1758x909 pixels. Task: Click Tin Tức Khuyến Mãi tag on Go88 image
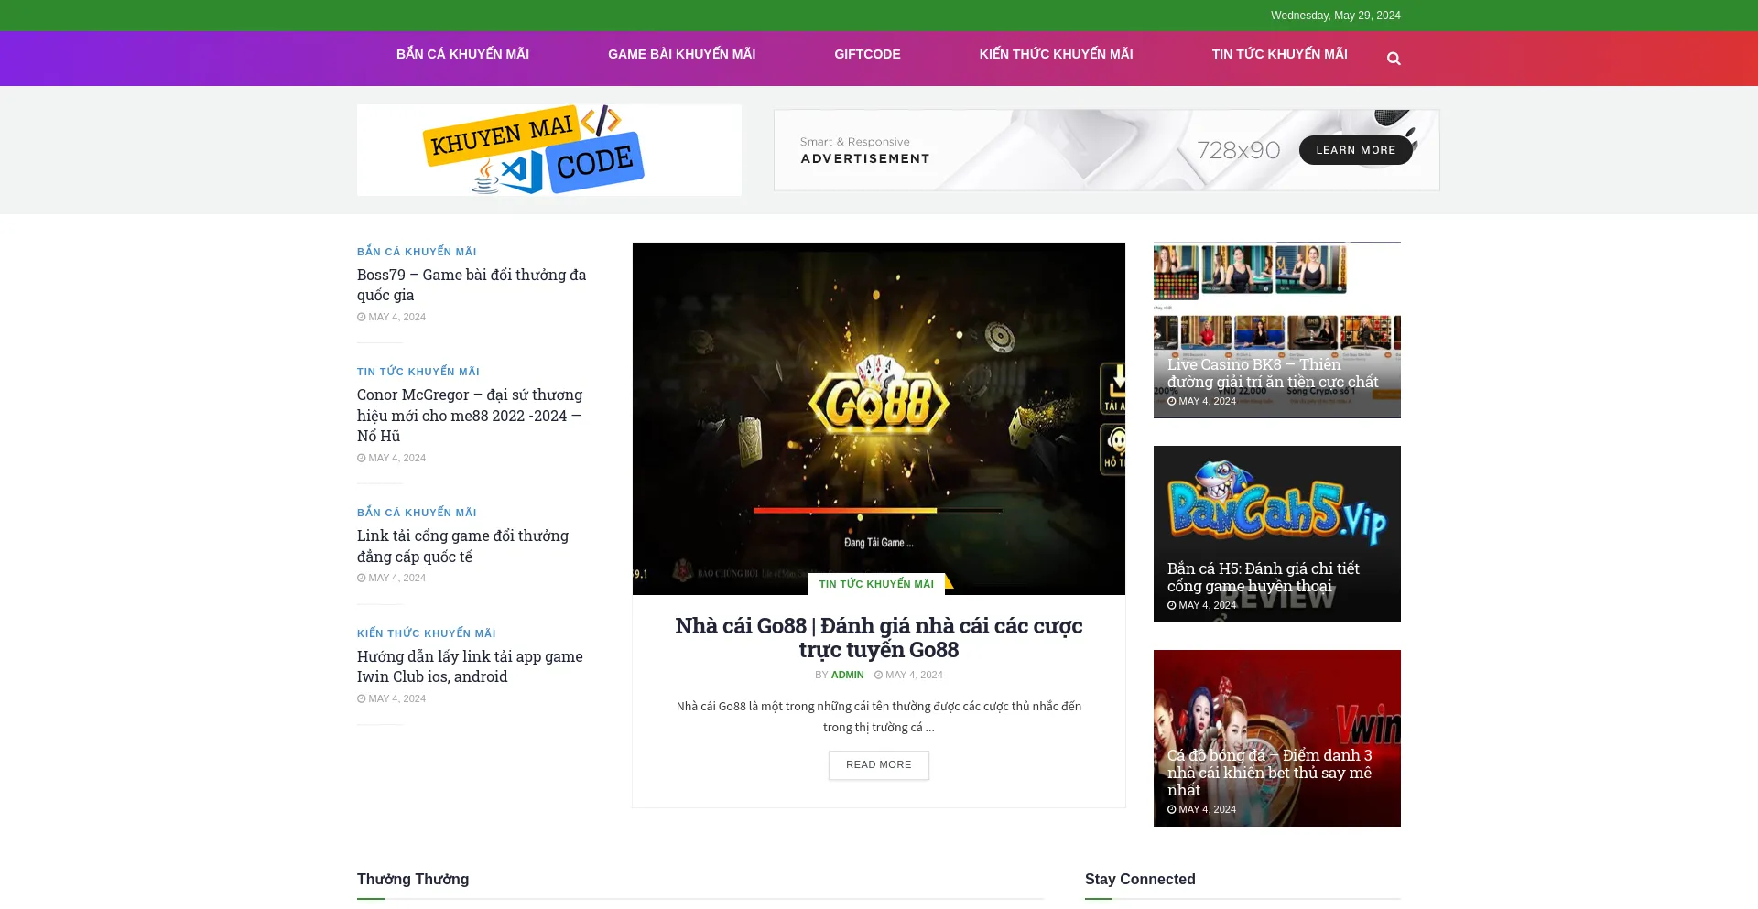tap(876, 584)
